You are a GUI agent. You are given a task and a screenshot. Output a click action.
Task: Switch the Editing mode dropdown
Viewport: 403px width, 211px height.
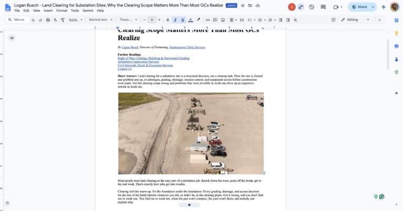tap(355, 20)
